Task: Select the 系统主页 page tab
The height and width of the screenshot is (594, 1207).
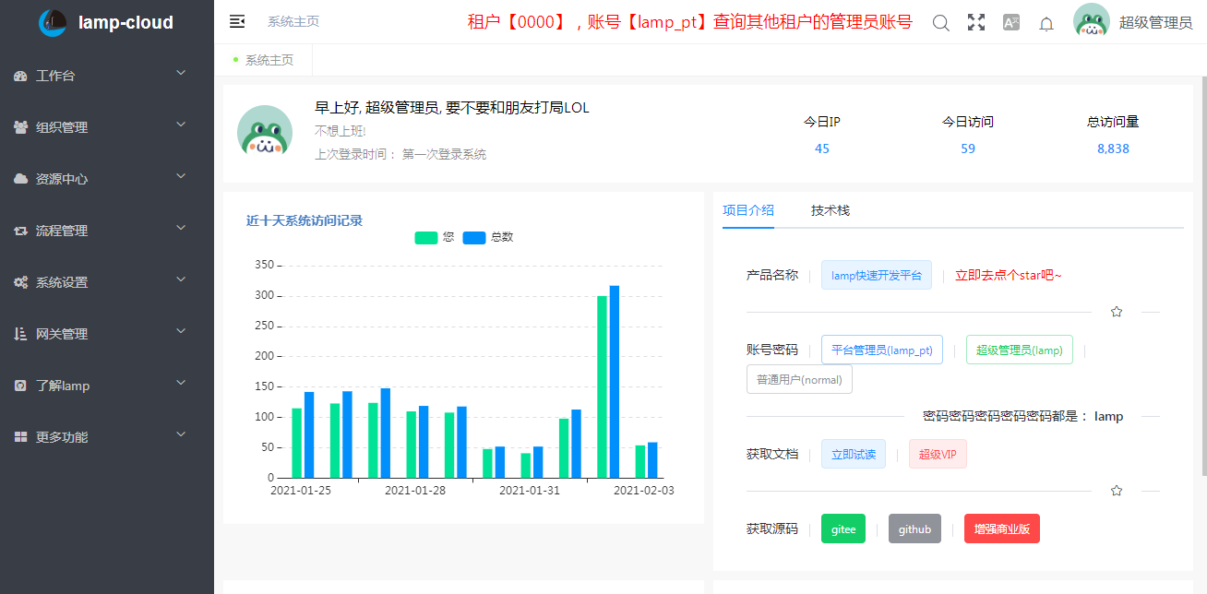Action: click(x=269, y=60)
